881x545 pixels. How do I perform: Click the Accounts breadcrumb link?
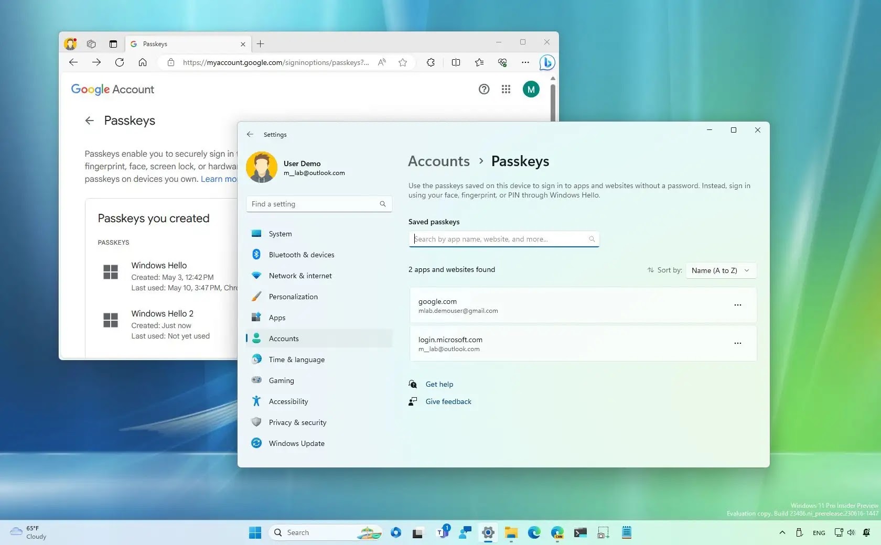(x=439, y=161)
